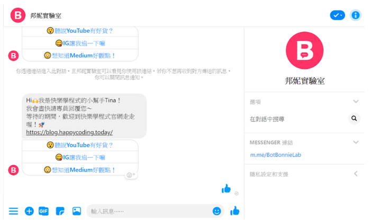Click the upper 想知道Medium好觀點 button
The height and width of the screenshot is (220, 381).
80,55
